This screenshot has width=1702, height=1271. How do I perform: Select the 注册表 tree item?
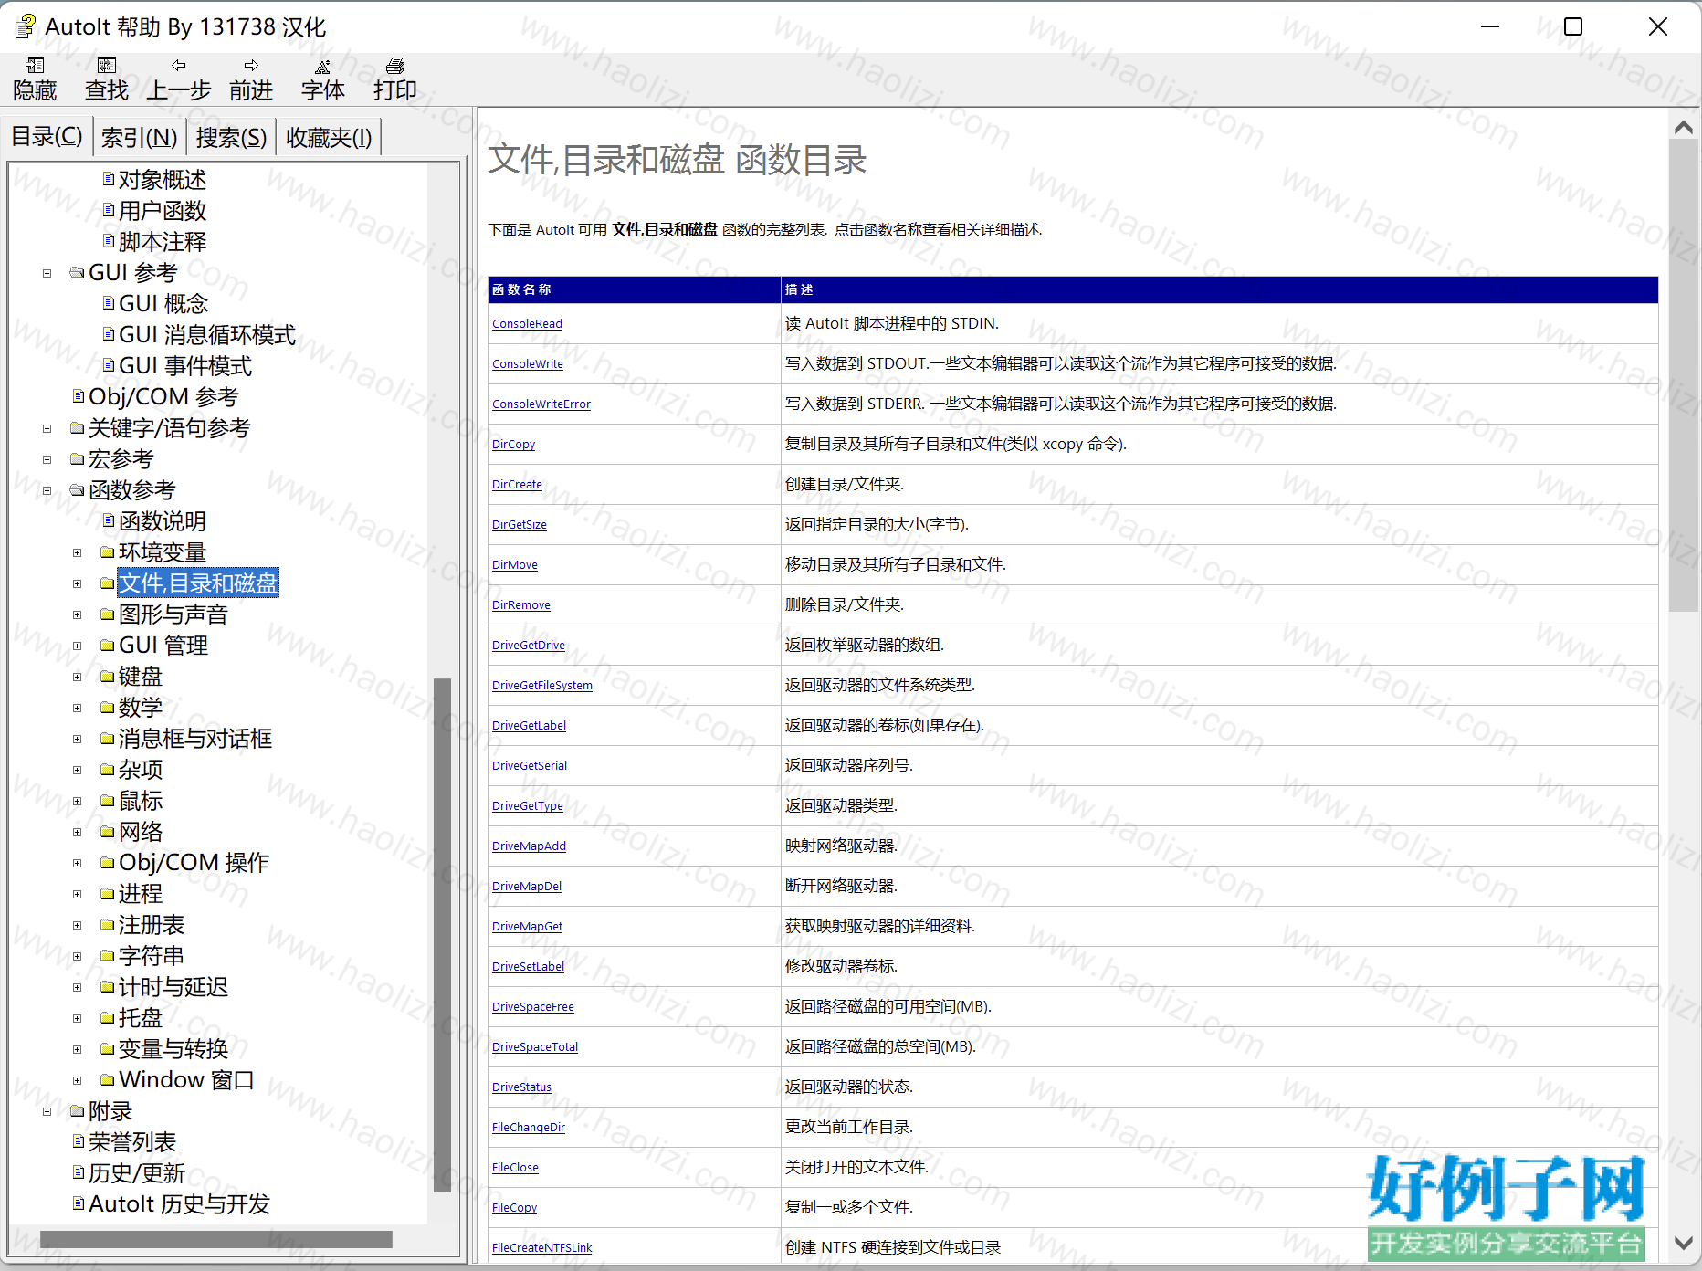point(152,925)
